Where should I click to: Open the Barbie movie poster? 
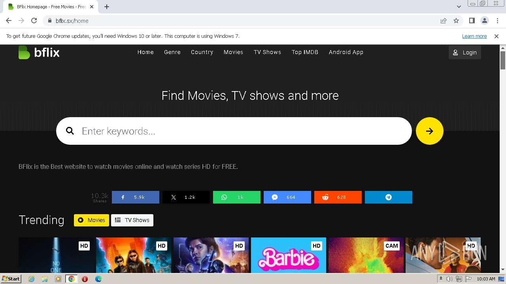coord(289,255)
